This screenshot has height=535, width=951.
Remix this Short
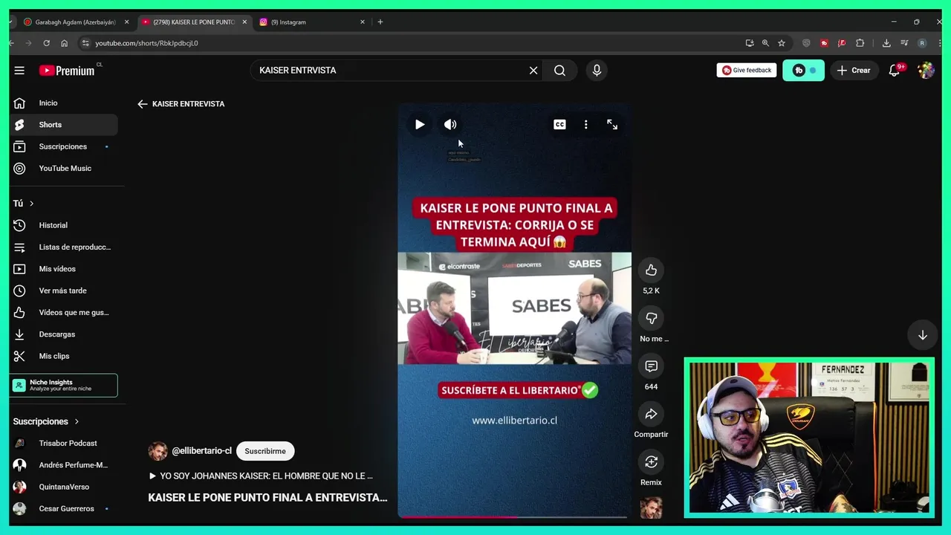pos(651,462)
